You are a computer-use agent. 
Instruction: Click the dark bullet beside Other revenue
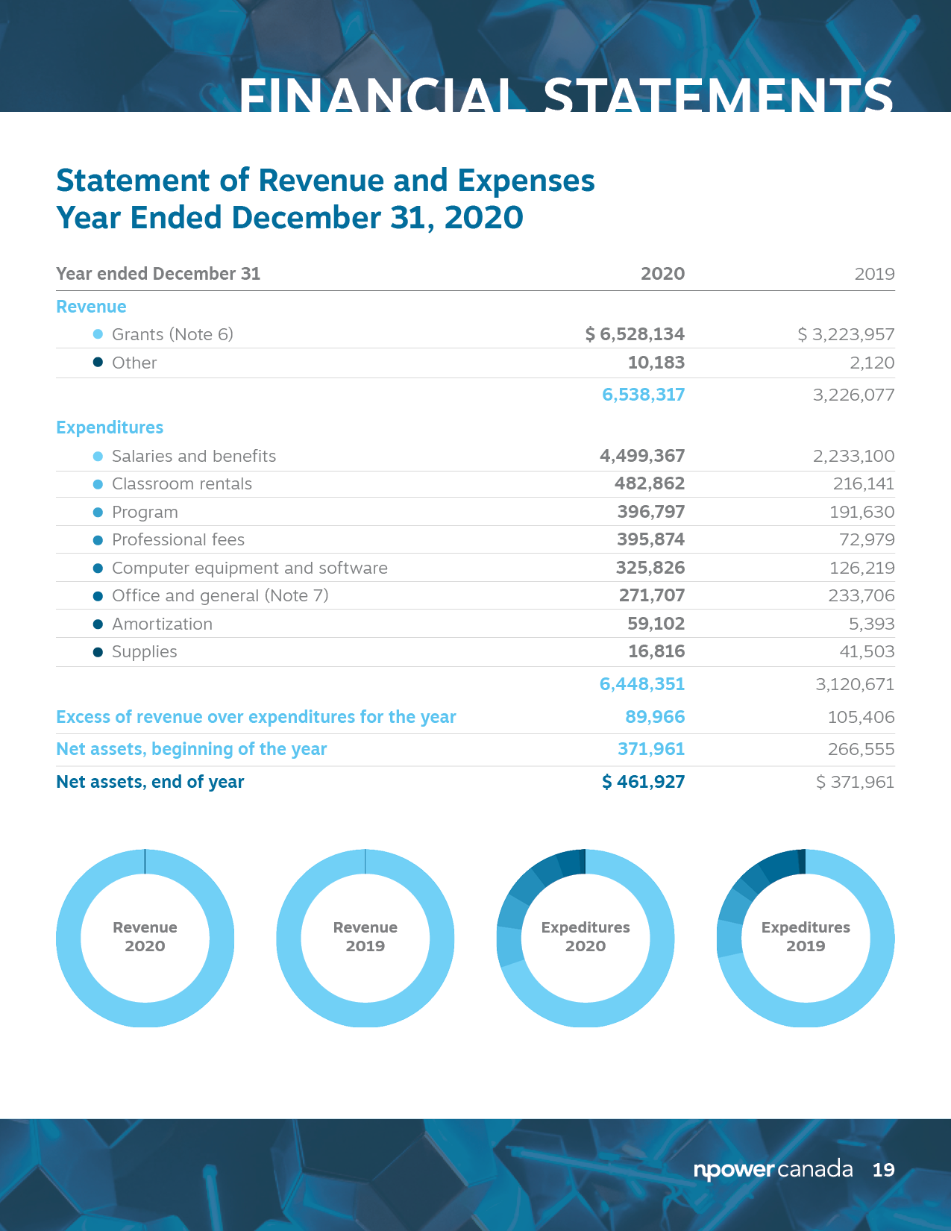98,363
